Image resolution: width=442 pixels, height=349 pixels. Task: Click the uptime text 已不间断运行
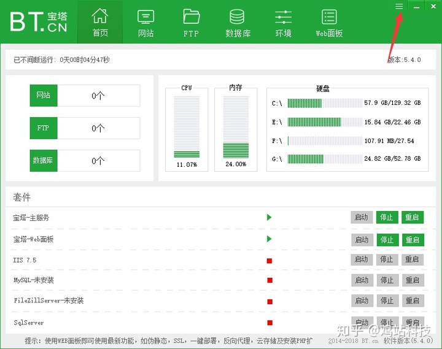(x=61, y=59)
